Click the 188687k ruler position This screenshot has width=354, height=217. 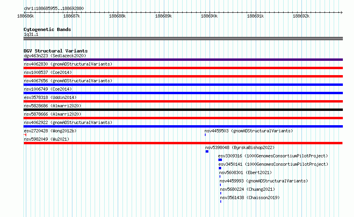72,16
